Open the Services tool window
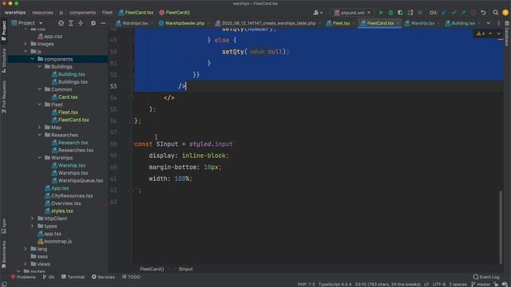Viewport: 511px width, 287px height. [x=103, y=277]
